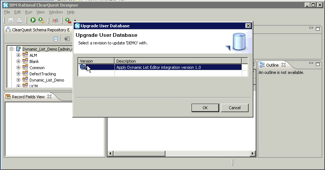The width and height of the screenshot is (325, 170).
Task: Click the Outline view icon
Action: click(262, 65)
